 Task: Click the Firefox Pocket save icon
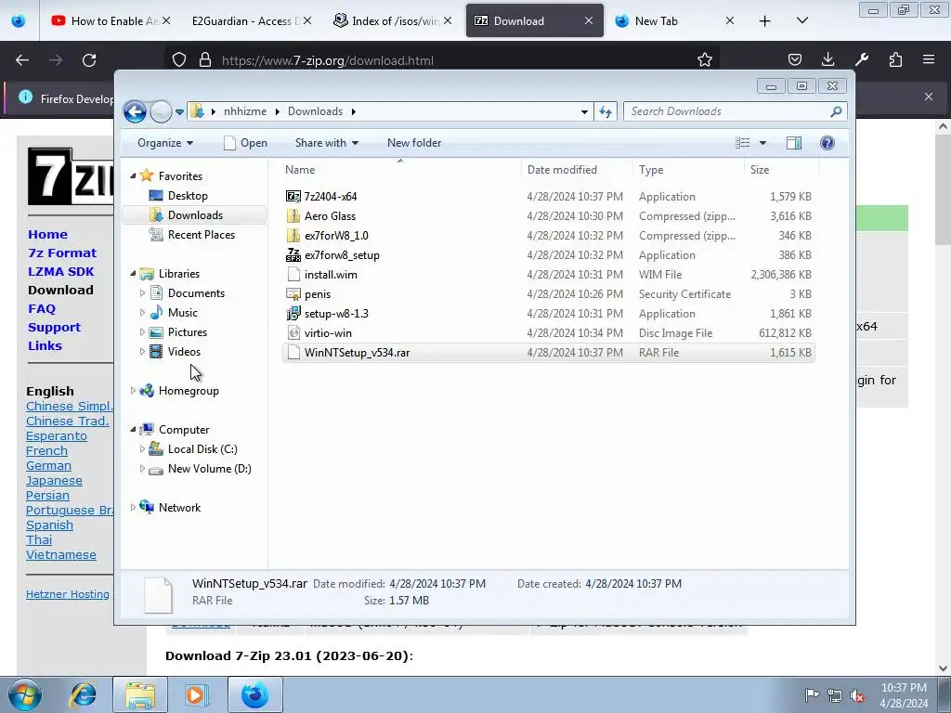pos(795,59)
